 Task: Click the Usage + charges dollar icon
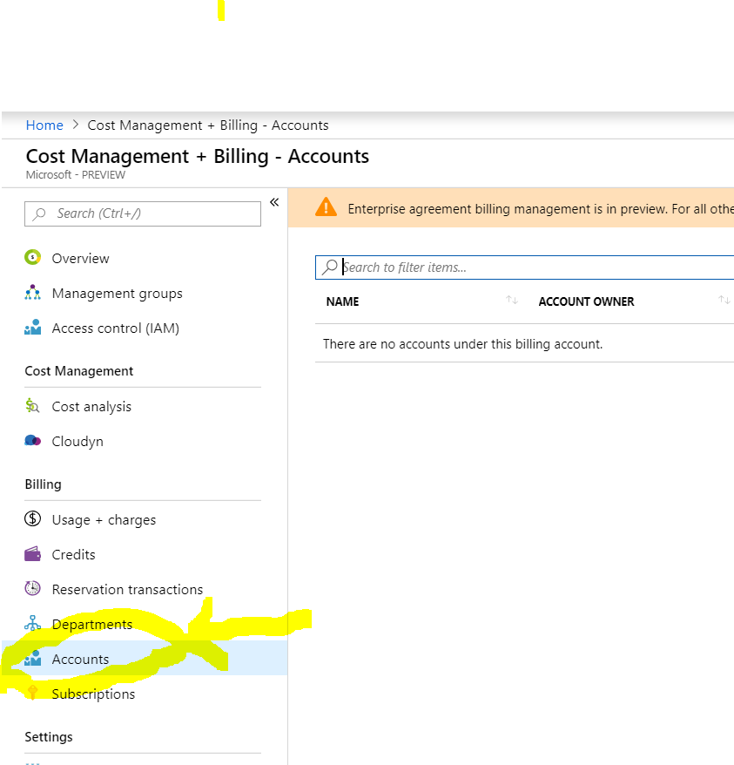(x=33, y=518)
